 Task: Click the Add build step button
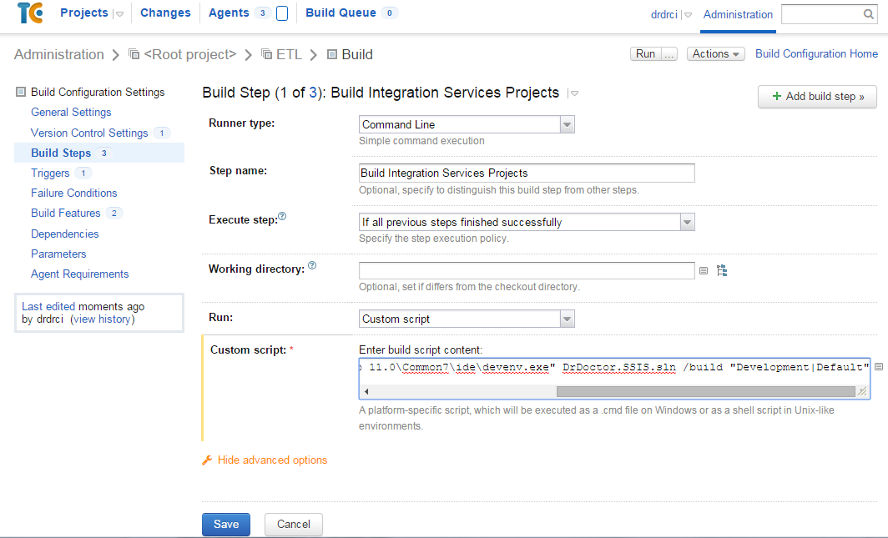(817, 97)
